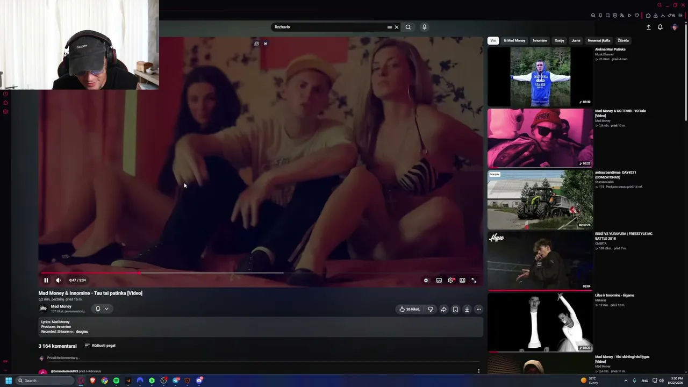Zoom out with browser toolbar magnifier
This screenshot has height=387, width=688.
tap(593, 16)
